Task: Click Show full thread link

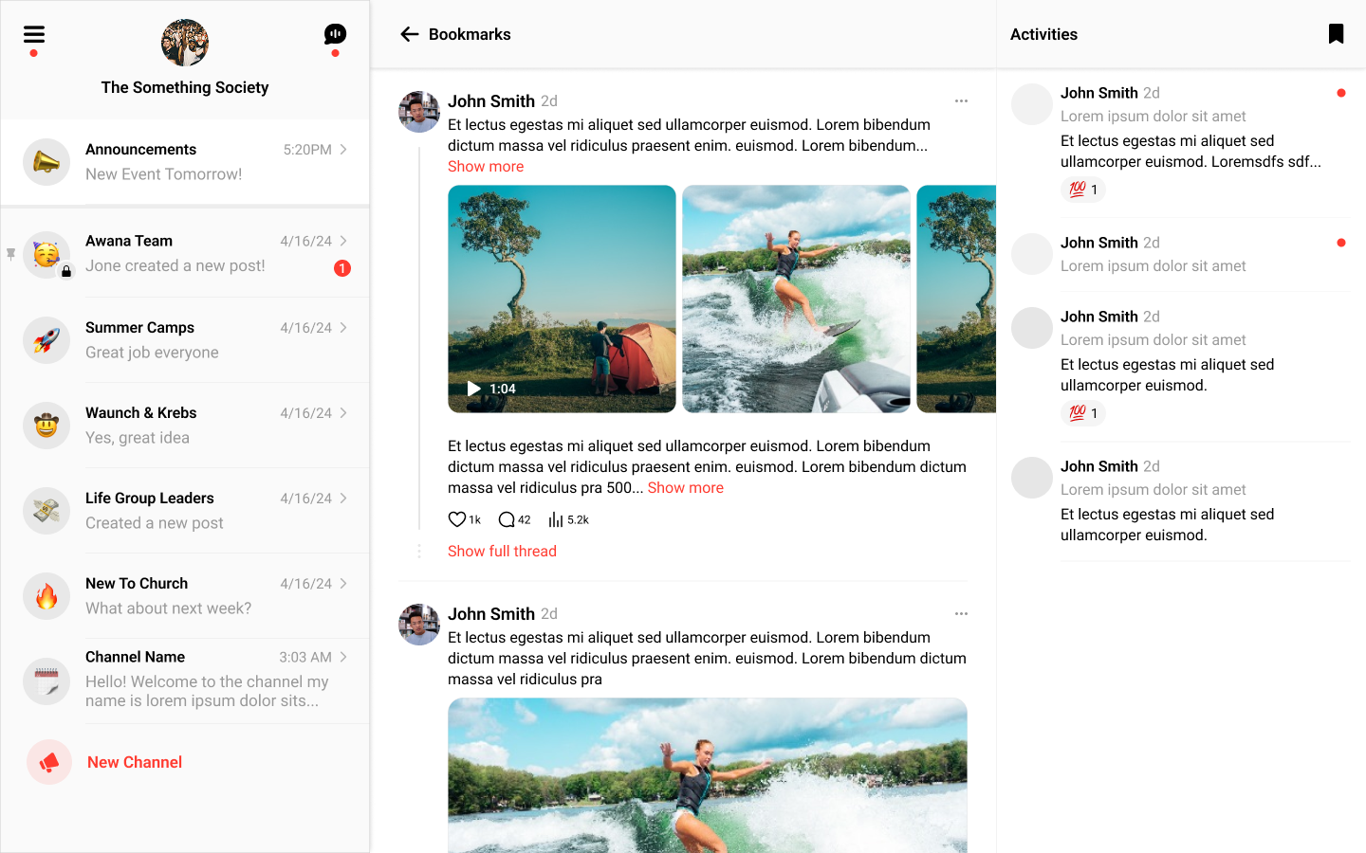Action: point(502,552)
